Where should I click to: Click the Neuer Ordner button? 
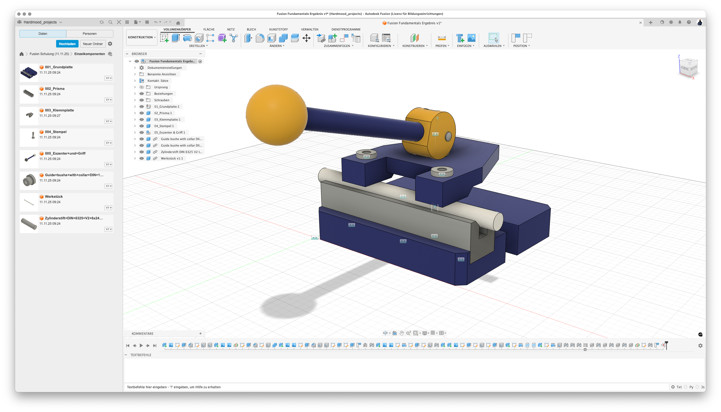click(x=93, y=44)
